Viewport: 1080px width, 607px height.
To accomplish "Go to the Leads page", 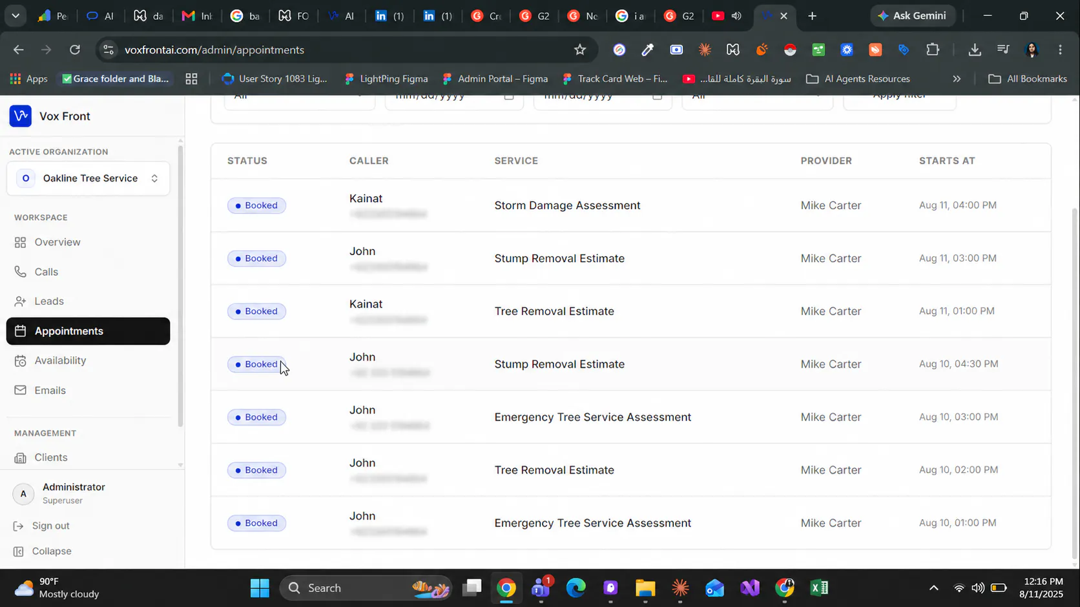I will tap(88, 302).
